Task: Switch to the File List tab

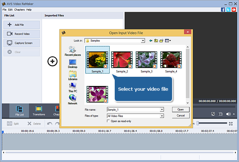Action: coord(19,111)
